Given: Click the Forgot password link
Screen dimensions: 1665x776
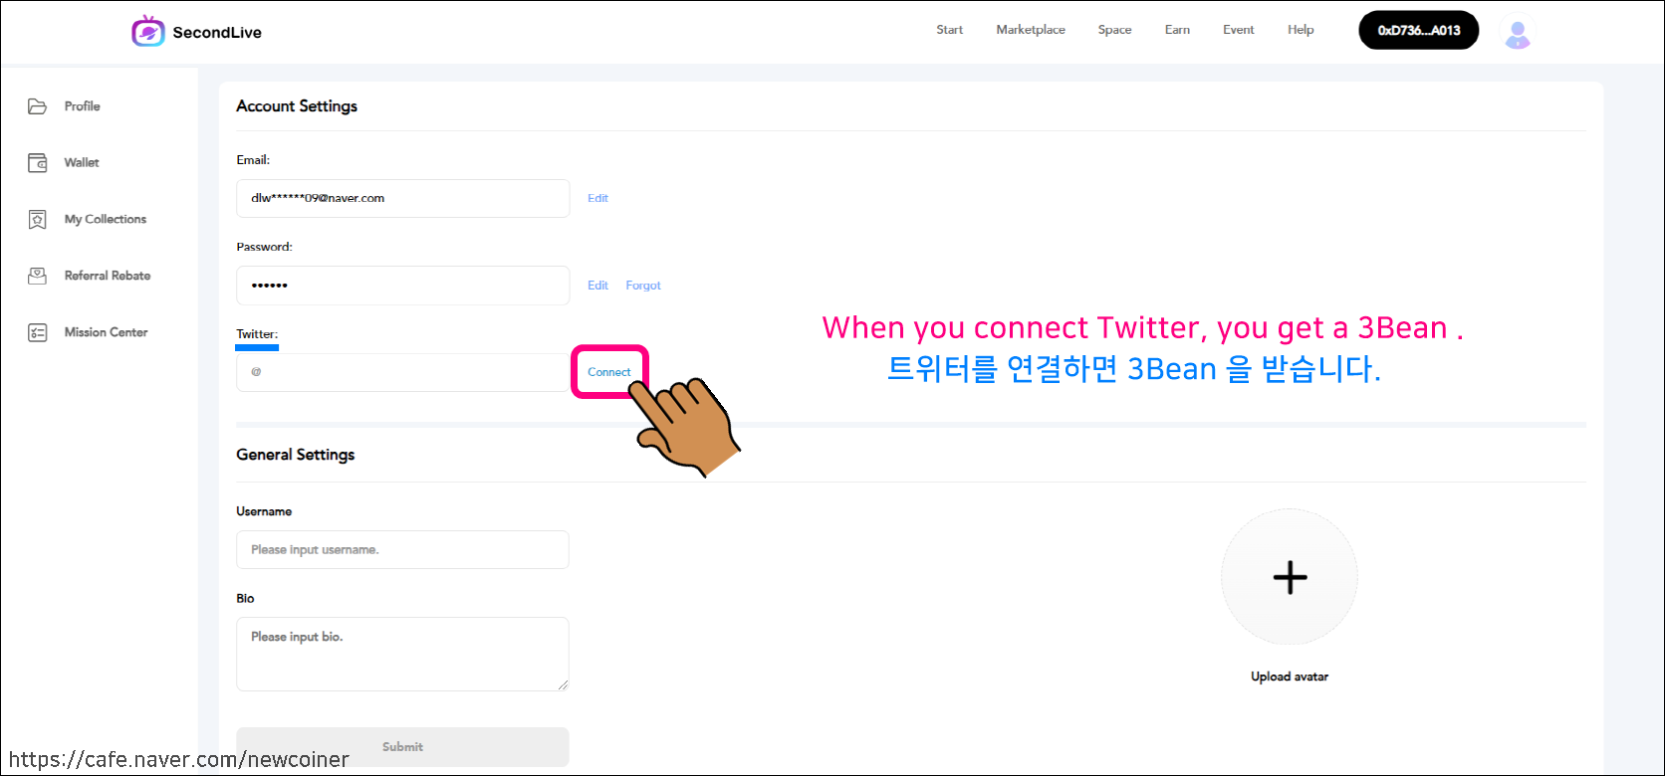Looking at the screenshot, I should (x=642, y=286).
